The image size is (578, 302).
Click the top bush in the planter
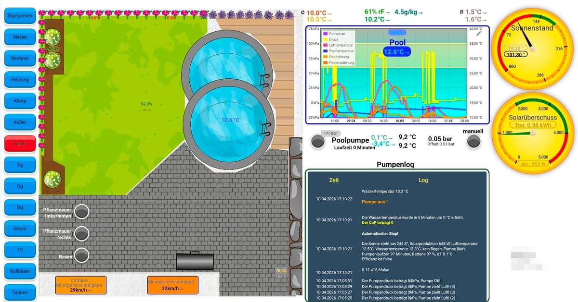(52, 37)
